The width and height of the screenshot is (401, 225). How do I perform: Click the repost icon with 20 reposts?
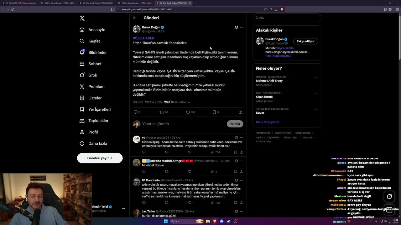point(162,112)
